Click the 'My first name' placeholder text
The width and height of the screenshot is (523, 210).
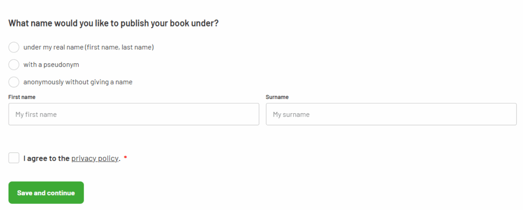[x=36, y=115]
